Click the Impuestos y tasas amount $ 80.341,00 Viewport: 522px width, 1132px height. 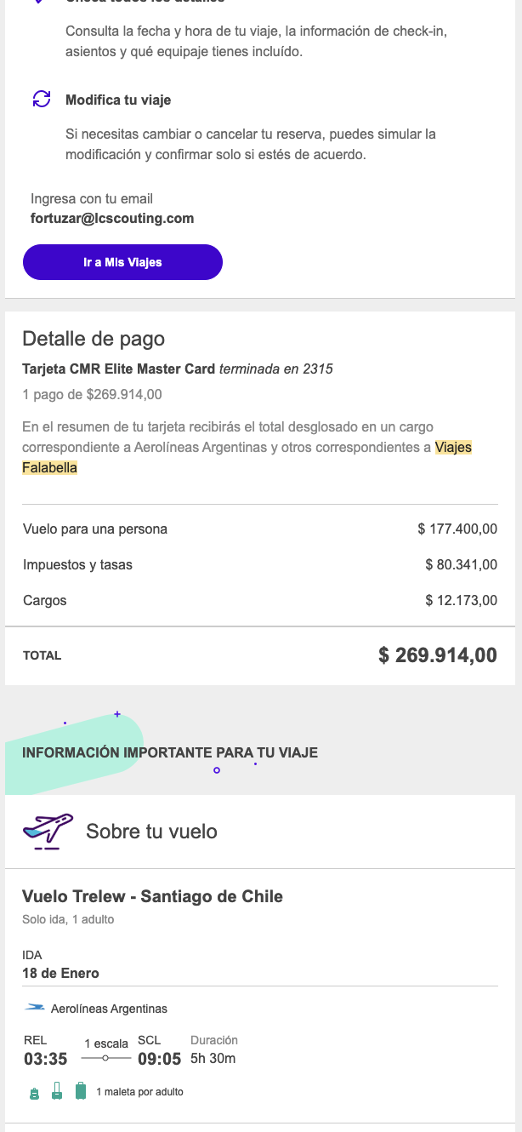click(x=461, y=565)
